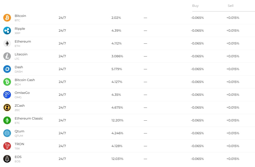Click the Qtum logo icon
Viewport: 255px width, 167px height.
tap(7, 133)
